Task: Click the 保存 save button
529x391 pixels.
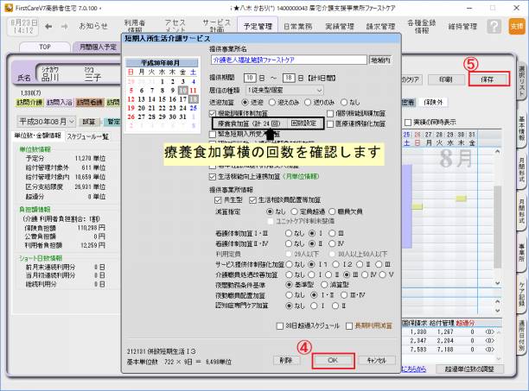Action: 488,79
